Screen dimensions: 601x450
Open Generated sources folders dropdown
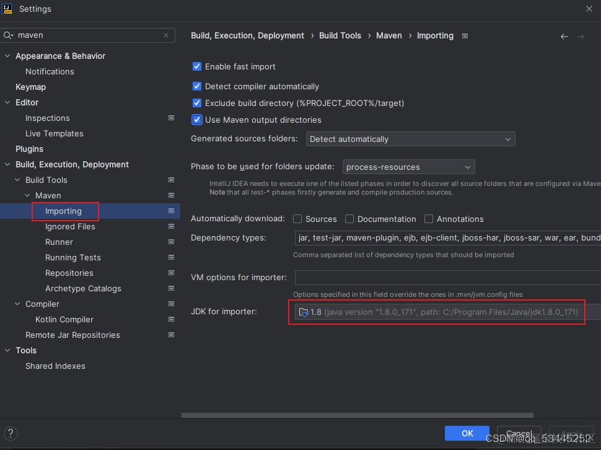411,139
